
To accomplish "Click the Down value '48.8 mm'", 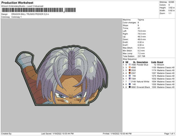I will (x=142, y=40).
